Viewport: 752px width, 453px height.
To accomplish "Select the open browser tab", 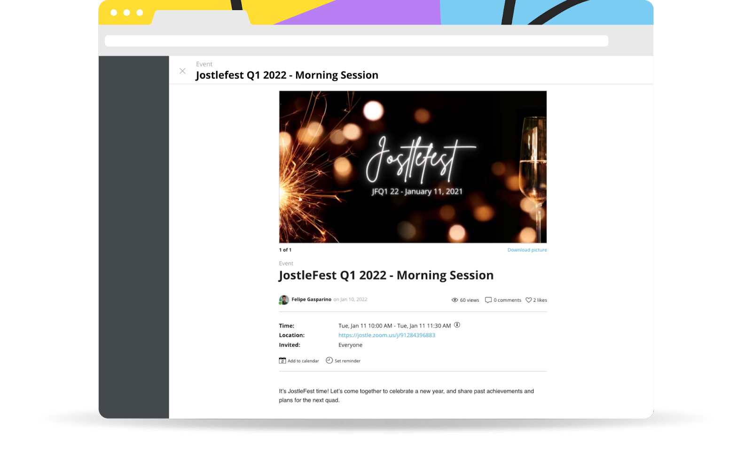I will pyautogui.click(x=201, y=17).
